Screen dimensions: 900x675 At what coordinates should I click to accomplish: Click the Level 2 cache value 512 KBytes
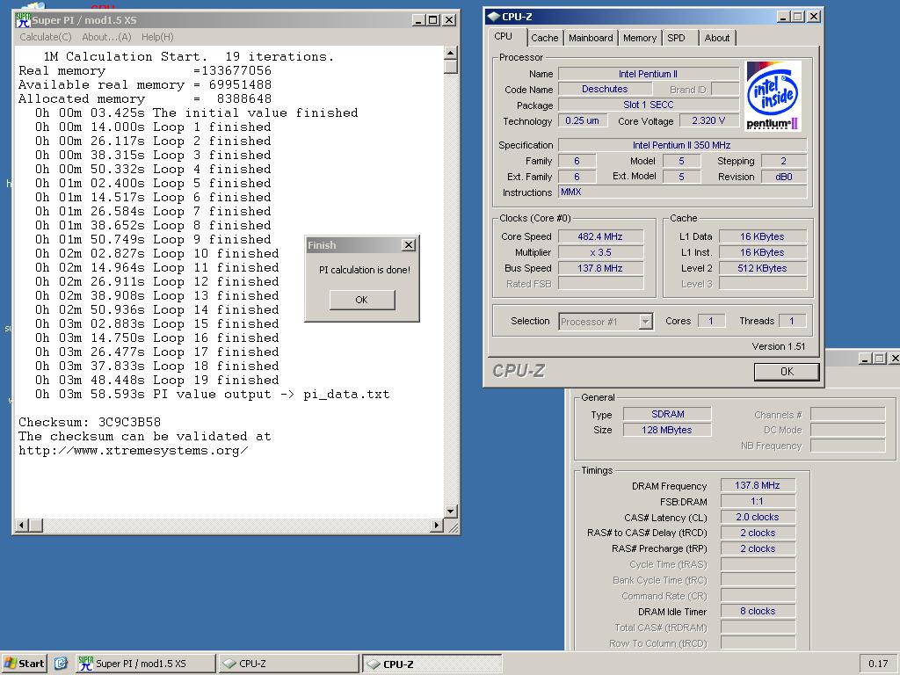pos(762,268)
